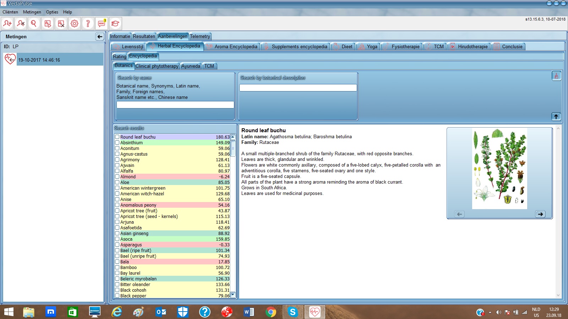Open the News messages icon

[102, 24]
